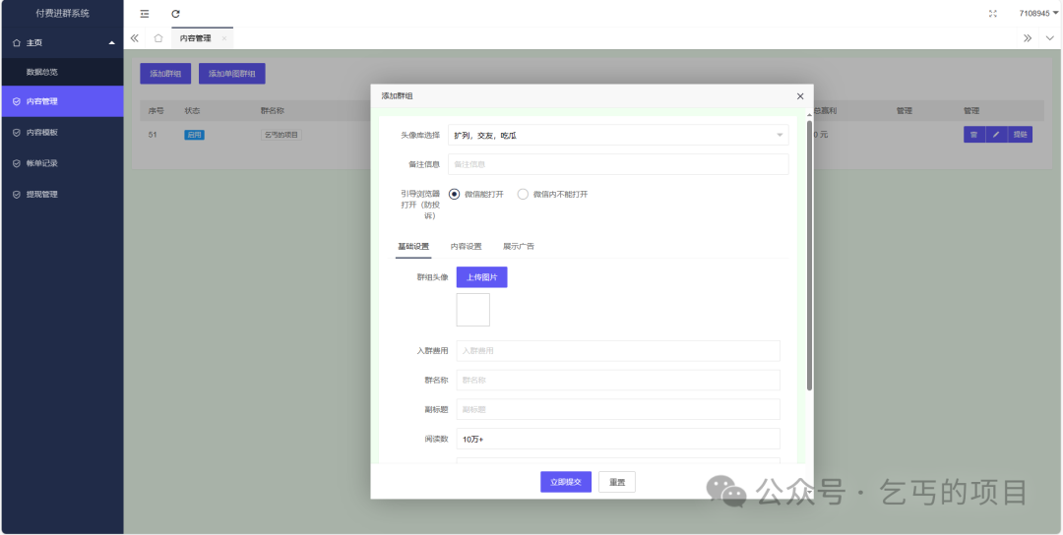Click the house icon beside 主页
The width and height of the screenshot is (1063, 535).
tap(17, 42)
